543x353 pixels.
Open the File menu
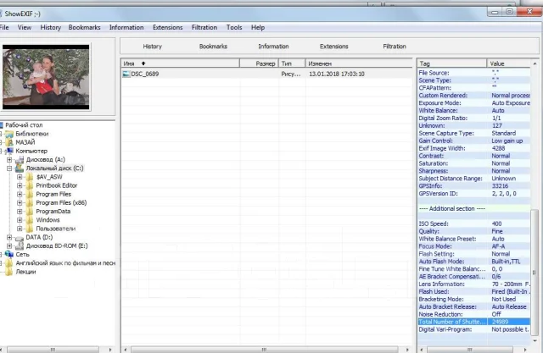(3, 27)
